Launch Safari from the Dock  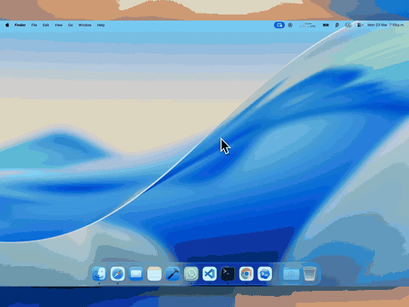118,274
